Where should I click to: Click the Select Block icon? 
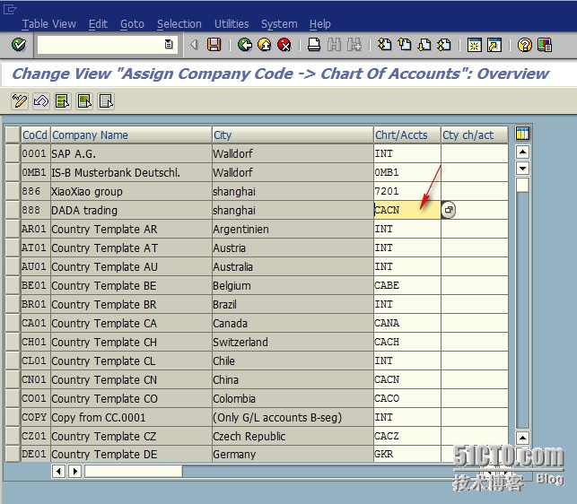tap(84, 100)
